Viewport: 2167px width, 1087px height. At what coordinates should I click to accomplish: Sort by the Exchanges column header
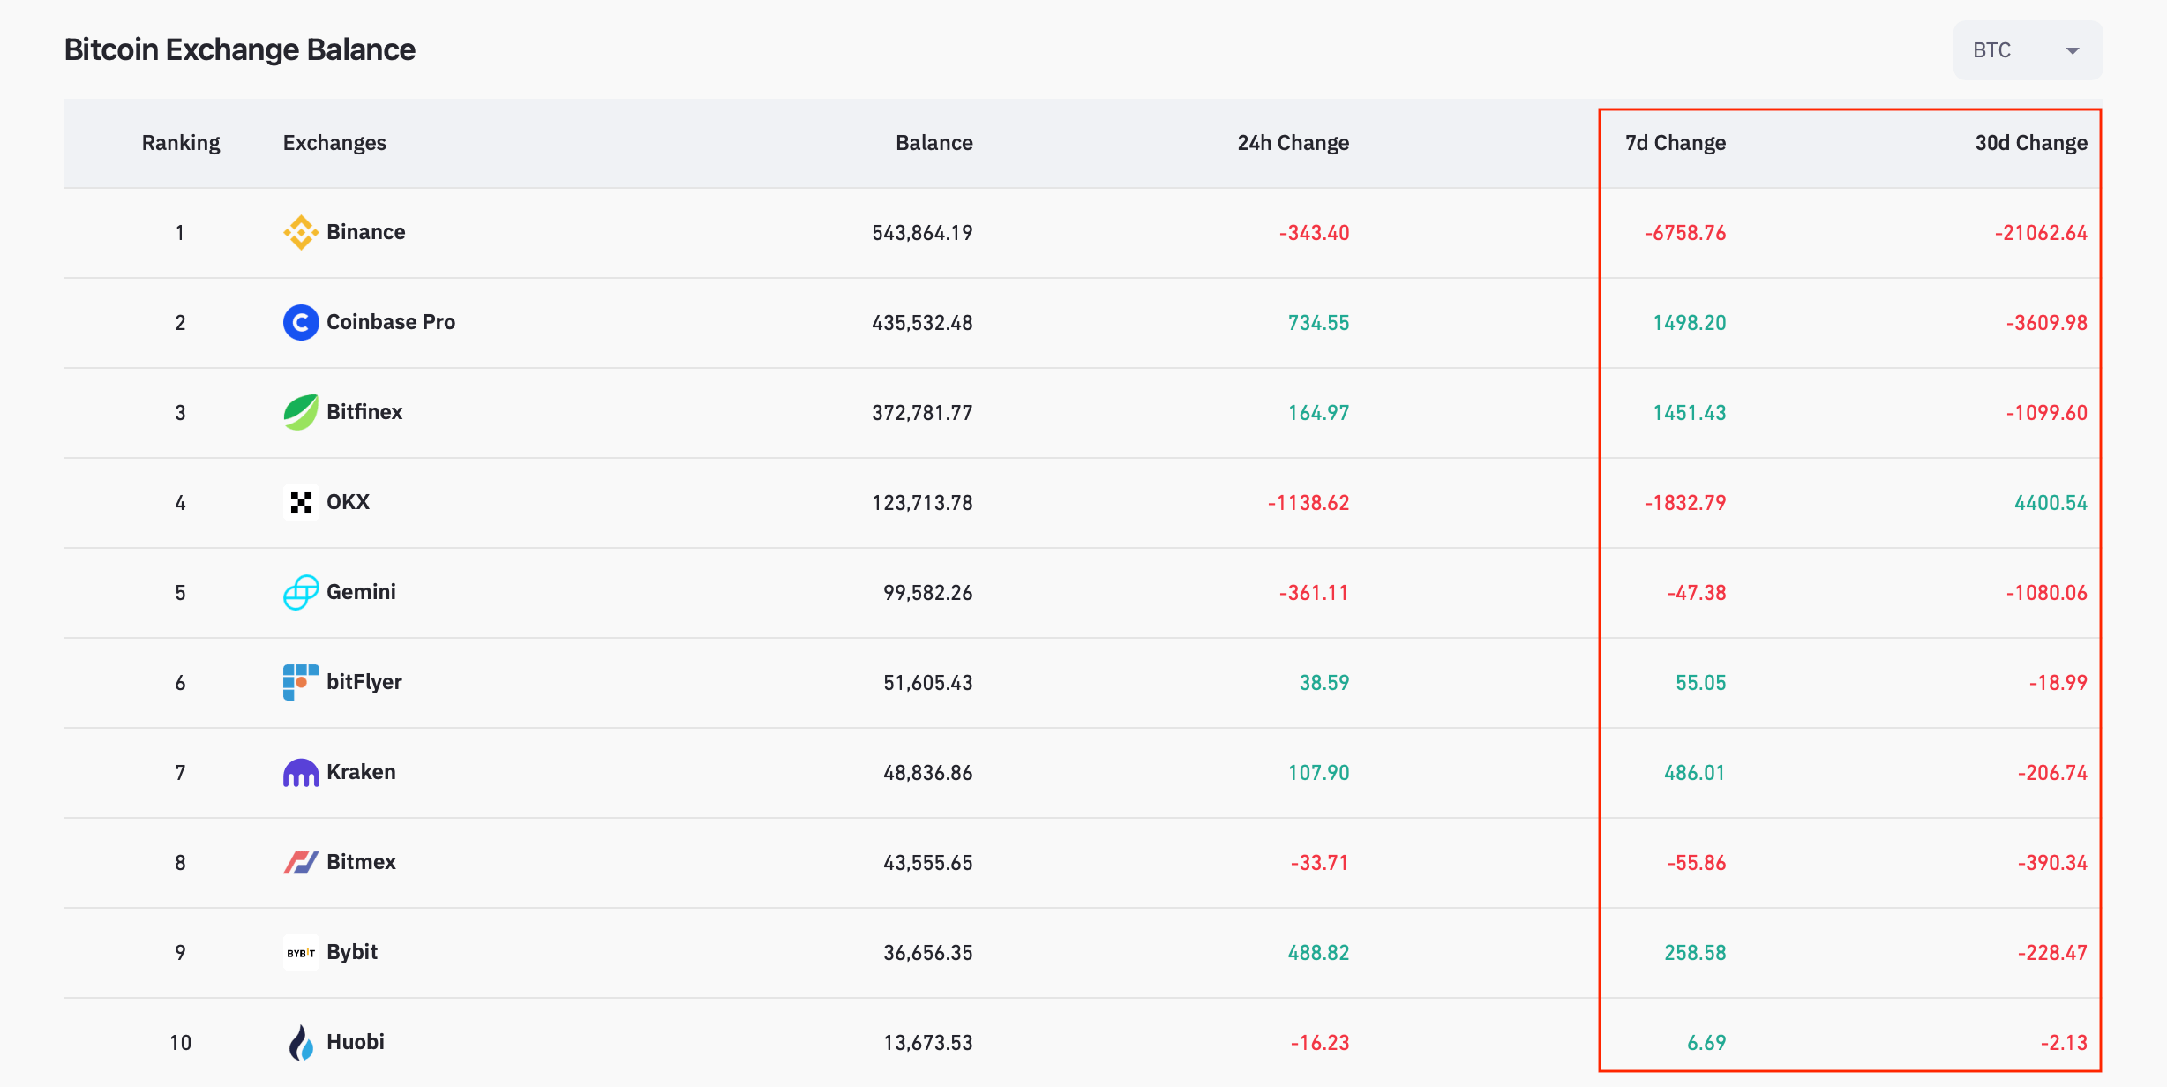pyautogui.click(x=334, y=143)
